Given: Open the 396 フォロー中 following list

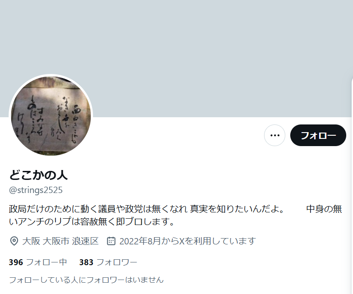Looking at the screenshot, I should click(x=38, y=262).
